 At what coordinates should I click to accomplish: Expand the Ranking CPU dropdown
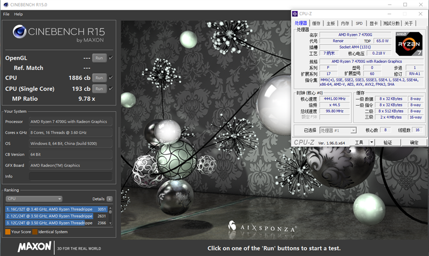click(x=34, y=199)
